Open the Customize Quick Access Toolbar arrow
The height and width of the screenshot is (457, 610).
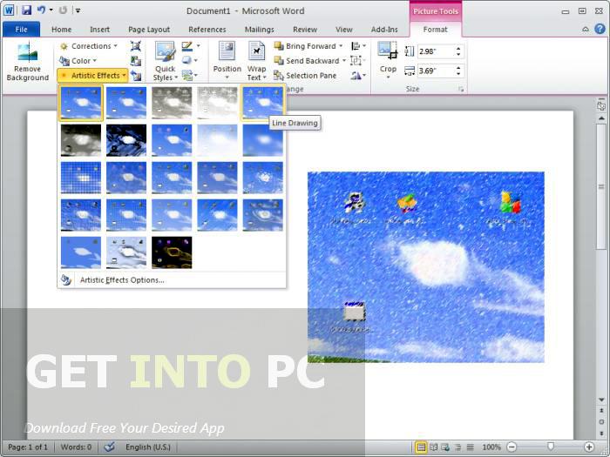[x=78, y=10]
